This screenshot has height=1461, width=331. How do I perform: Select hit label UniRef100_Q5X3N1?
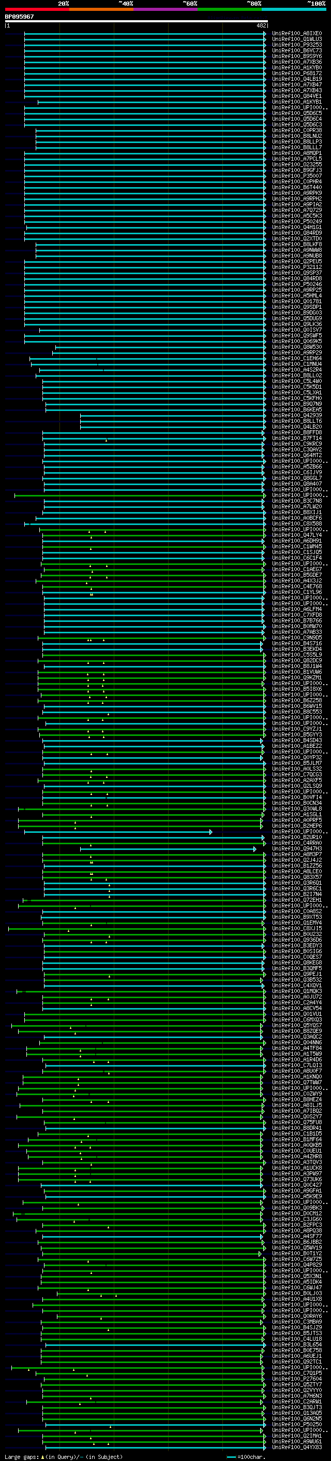[296, 1276]
